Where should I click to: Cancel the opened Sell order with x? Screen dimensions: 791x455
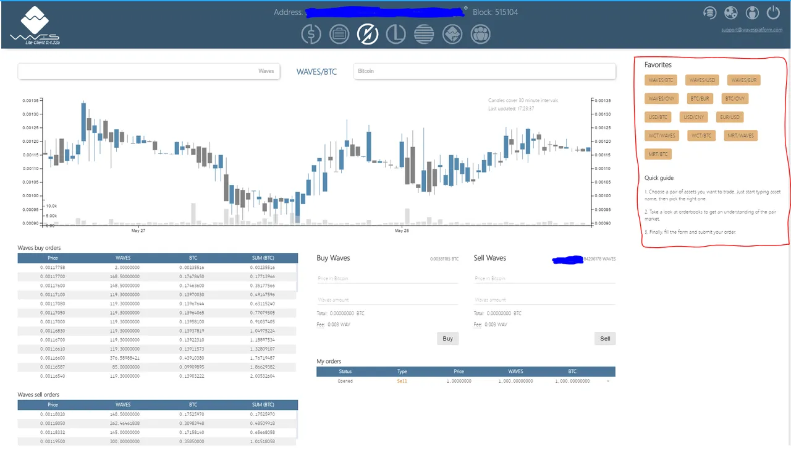coord(607,381)
